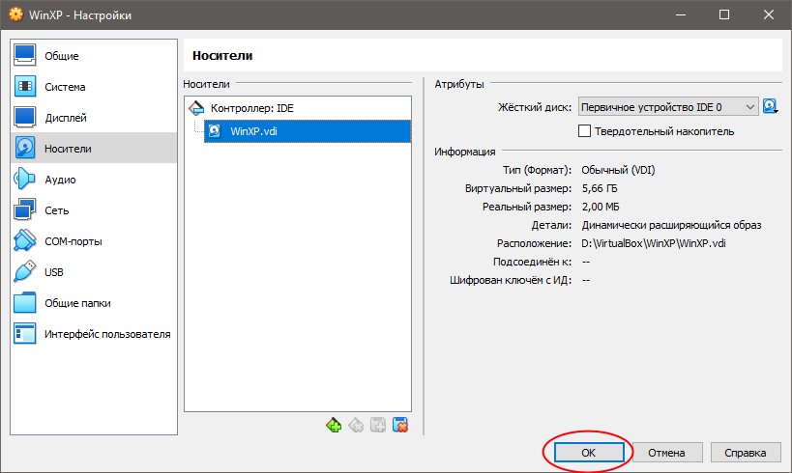Open the Общие settings section
The width and height of the screenshot is (792, 473).
pyautogui.click(x=94, y=55)
